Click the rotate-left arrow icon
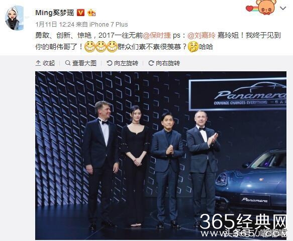The image size is (293, 241). coord(110,63)
